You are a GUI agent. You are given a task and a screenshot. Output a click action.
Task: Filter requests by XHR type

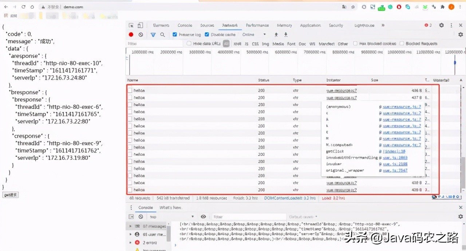237,44
